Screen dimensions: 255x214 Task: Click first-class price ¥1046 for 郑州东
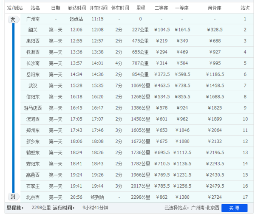pos(182,130)
